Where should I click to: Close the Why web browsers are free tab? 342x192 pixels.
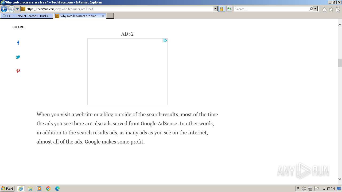coord(103,16)
